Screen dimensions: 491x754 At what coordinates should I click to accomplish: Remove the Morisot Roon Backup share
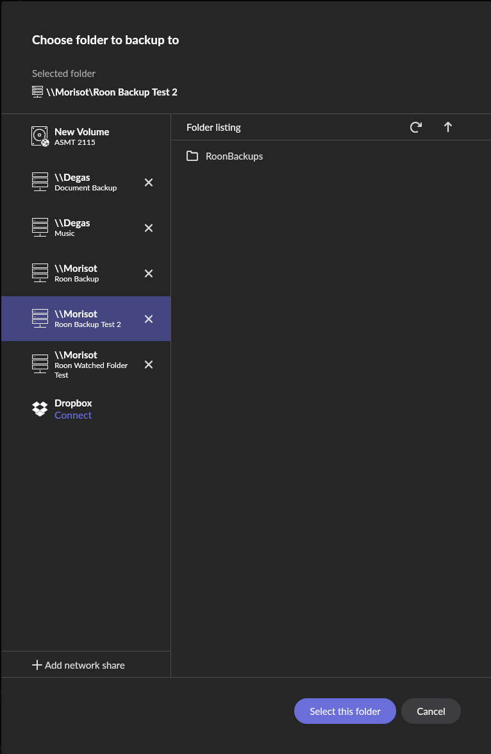(x=149, y=274)
